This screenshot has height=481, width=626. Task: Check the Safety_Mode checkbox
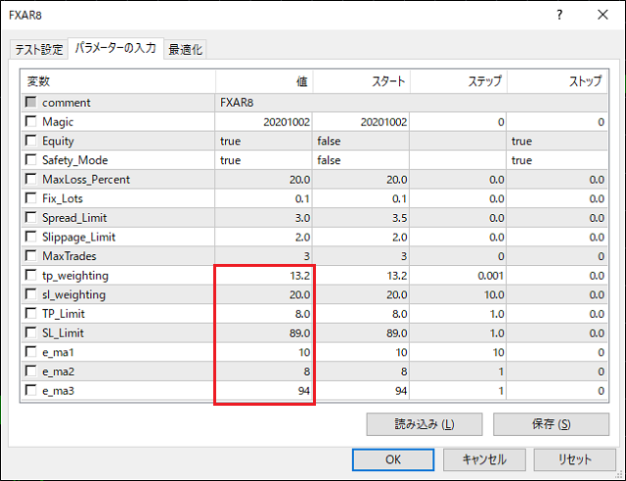tap(30, 159)
